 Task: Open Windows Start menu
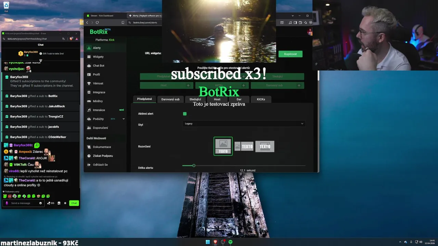tap(207, 242)
